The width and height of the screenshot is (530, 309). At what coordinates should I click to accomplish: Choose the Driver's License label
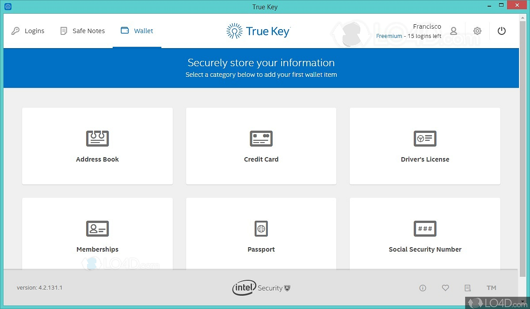coord(425,159)
